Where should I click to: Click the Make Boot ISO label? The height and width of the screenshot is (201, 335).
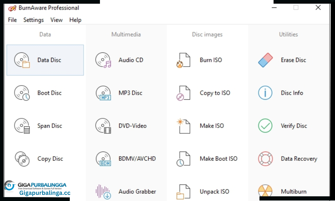pos(219,159)
